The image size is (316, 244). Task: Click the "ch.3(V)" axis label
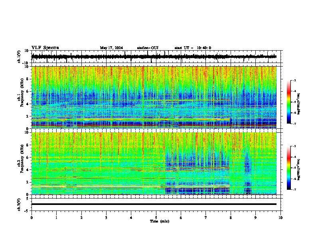19,205
